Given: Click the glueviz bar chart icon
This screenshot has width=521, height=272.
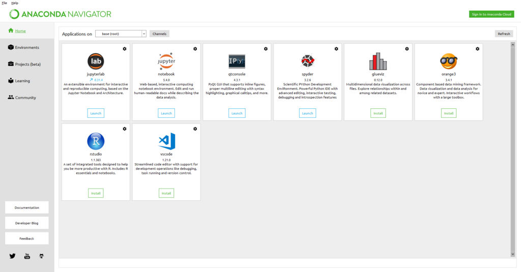Looking at the screenshot, I should 378,61.
